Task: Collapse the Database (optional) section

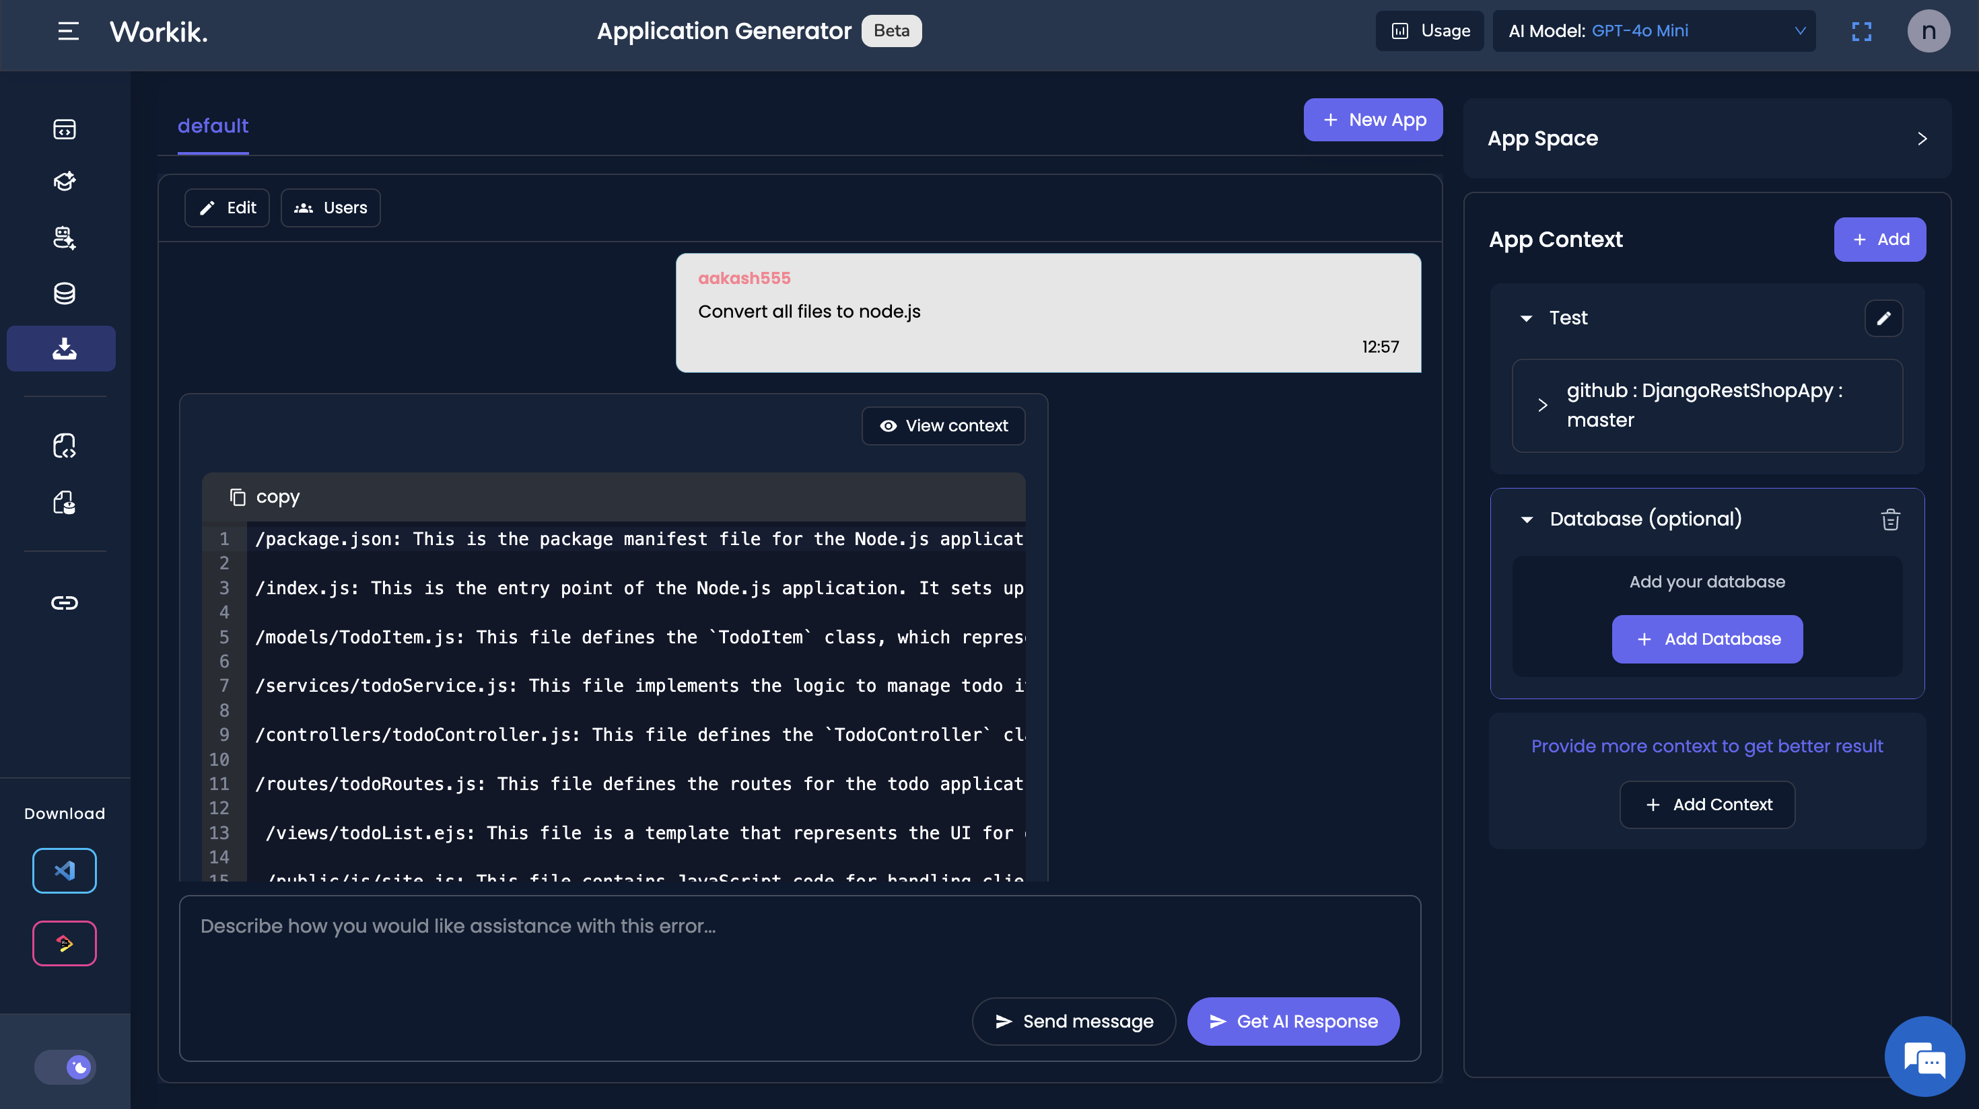Action: (1527, 520)
